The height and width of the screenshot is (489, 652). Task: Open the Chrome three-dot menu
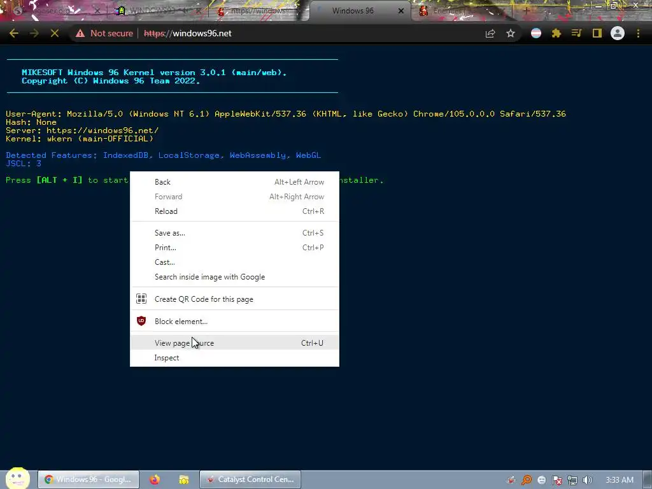[638, 33]
